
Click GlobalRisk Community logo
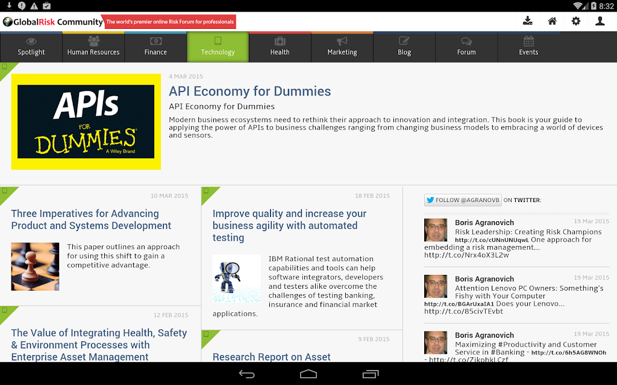pyautogui.click(x=53, y=22)
